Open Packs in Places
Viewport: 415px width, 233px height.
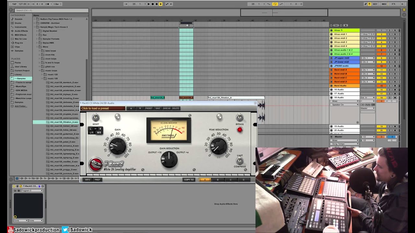(18, 62)
